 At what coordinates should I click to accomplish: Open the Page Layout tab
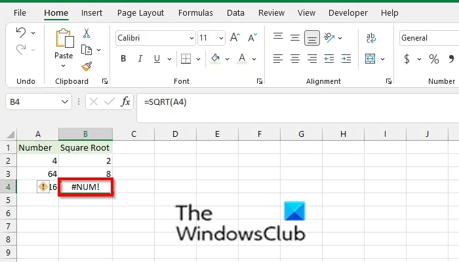tap(140, 13)
